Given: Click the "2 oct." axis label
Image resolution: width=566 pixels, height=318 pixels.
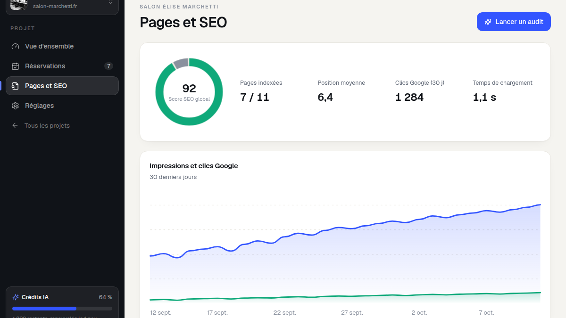Looking at the screenshot, I should click(419, 313).
